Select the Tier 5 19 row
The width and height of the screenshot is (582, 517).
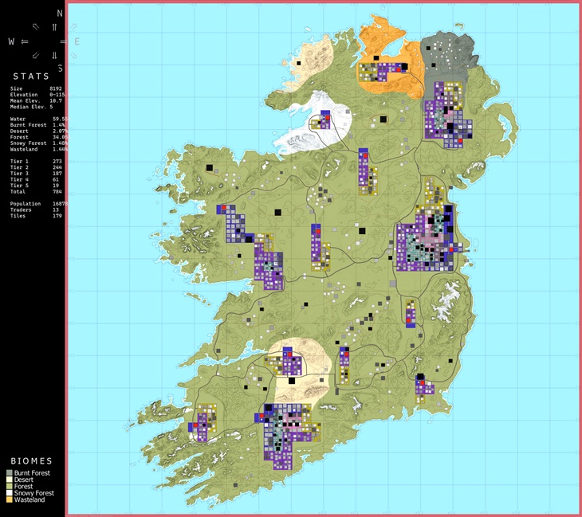[x=34, y=186]
